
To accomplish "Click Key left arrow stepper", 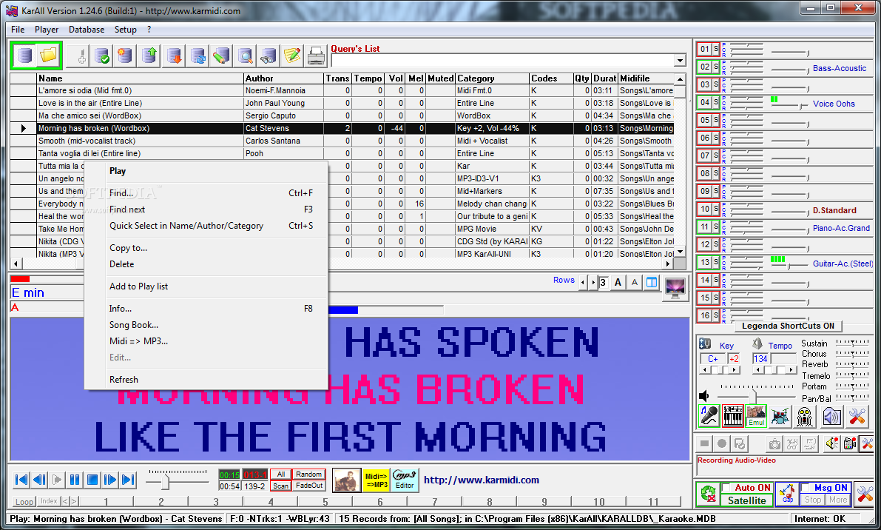I will point(704,370).
